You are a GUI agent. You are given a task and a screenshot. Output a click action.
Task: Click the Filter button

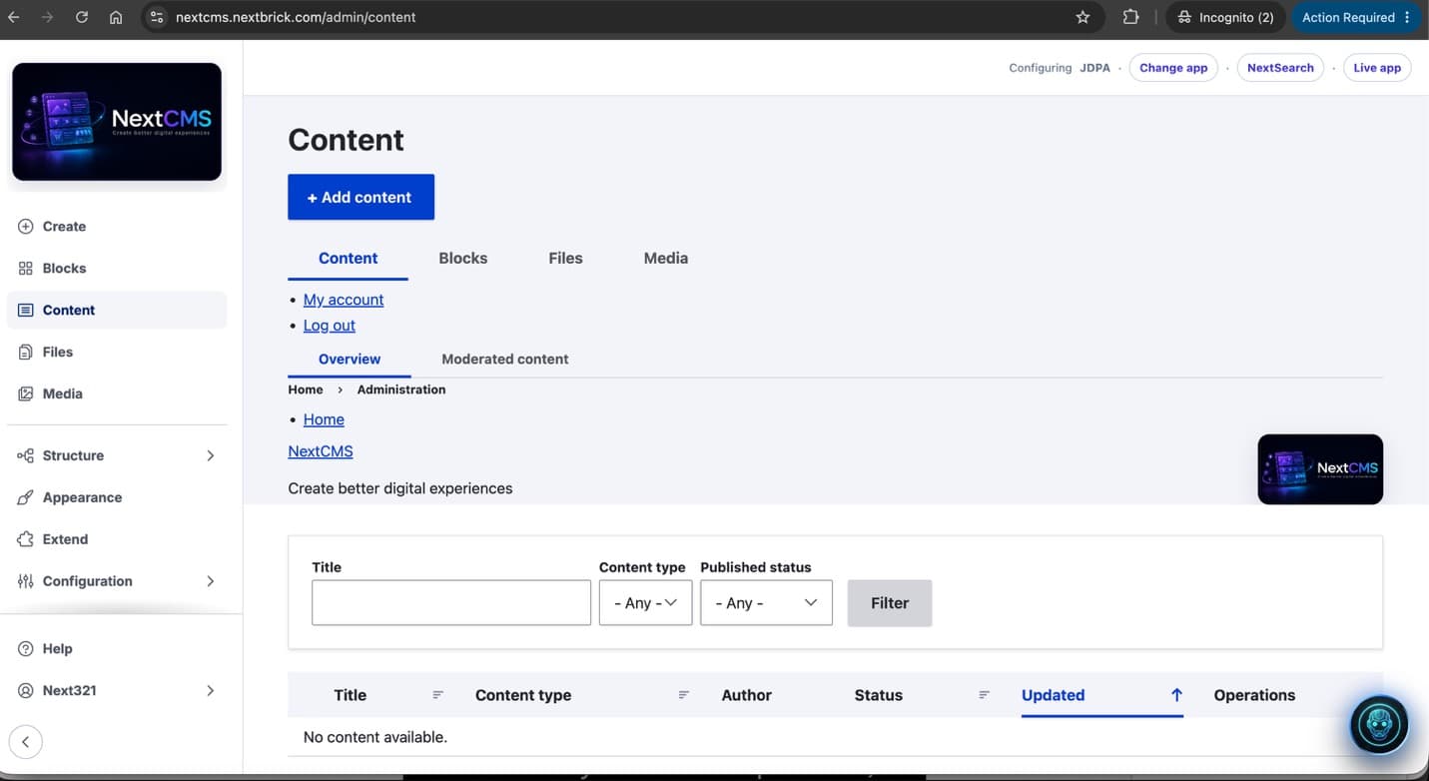click(x=890, y=603)
